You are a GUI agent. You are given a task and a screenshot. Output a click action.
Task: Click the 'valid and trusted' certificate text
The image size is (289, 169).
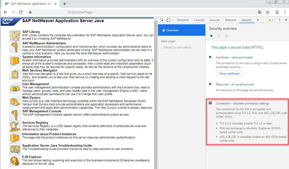242,57
